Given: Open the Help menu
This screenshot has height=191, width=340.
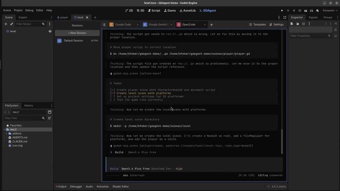Looking at the screenshot, I should [49, 10].
